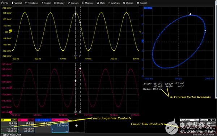The image size is (217, 136).
Task: Open the Timebase menu
Action: click(31, 3)
